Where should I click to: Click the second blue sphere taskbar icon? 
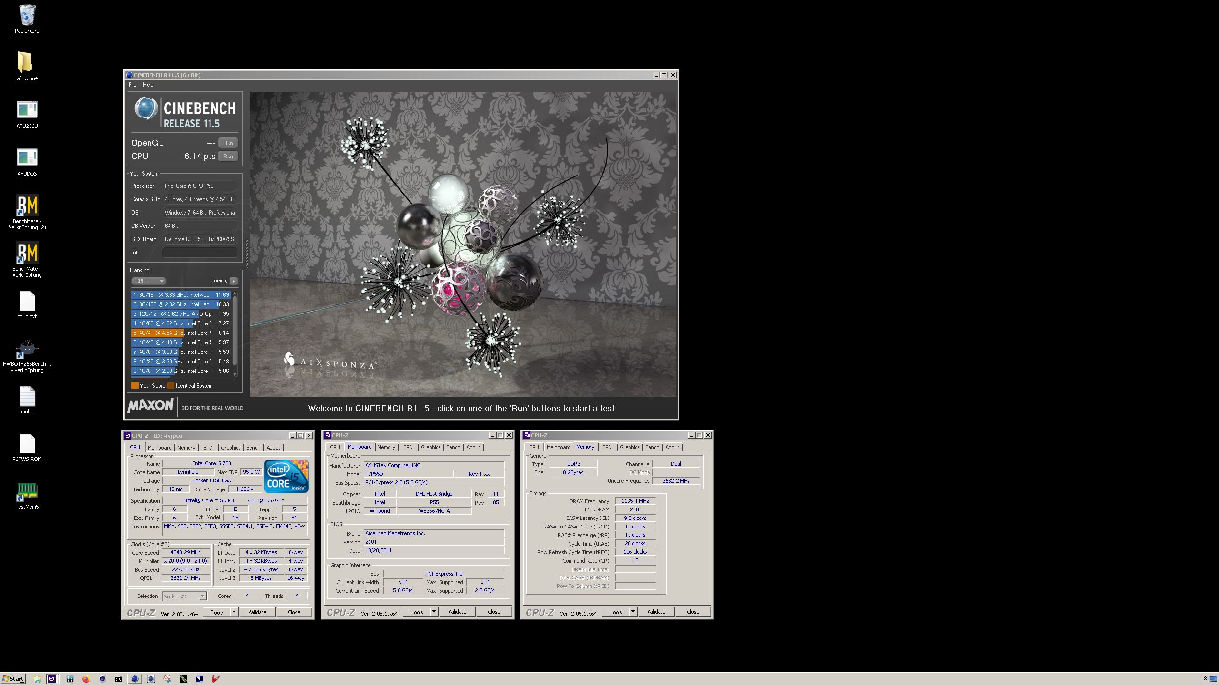[151, 679]
